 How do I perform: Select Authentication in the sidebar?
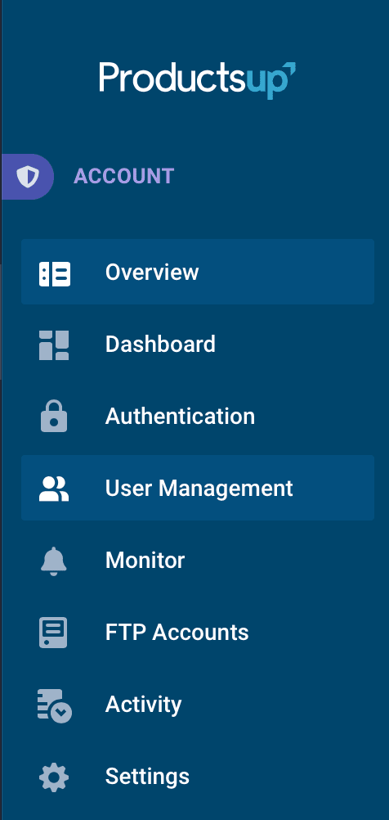click(x=180, y=417)
